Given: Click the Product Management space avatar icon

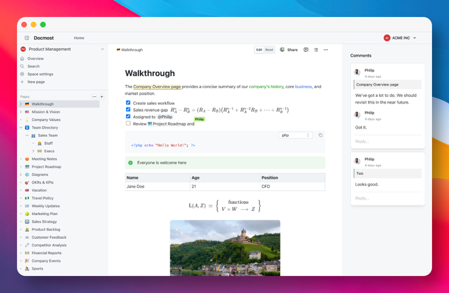Looking at the screenshot, I should pos(23,49).
